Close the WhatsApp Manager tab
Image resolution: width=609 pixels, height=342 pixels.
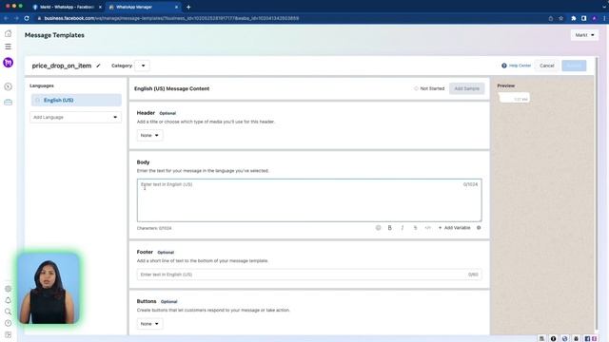click(x=176, y=7)
